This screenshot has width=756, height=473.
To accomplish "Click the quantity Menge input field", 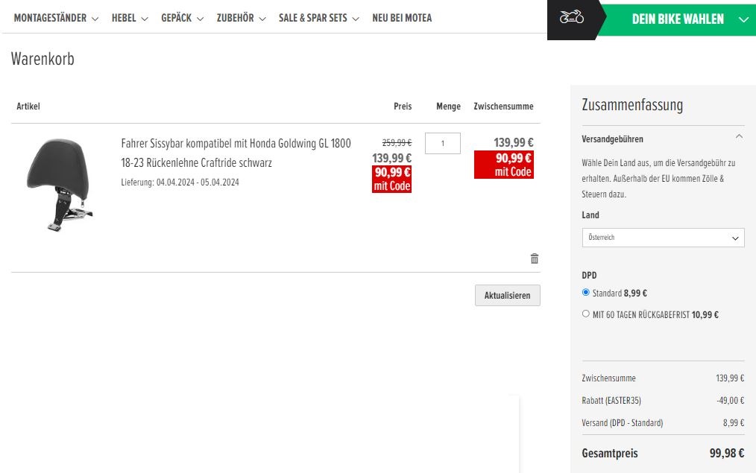I will click(x=442, y=143).
